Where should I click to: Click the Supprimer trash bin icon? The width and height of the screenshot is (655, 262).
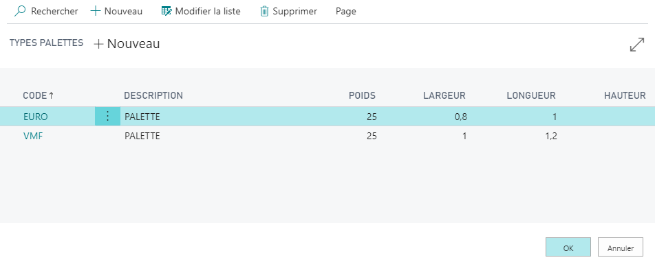tap(264, 11)
